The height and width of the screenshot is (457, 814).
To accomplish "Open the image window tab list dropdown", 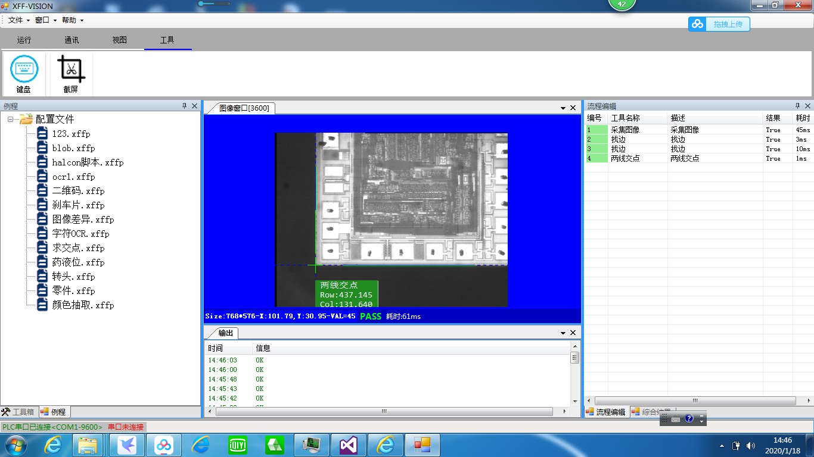I will coord(563,108).
